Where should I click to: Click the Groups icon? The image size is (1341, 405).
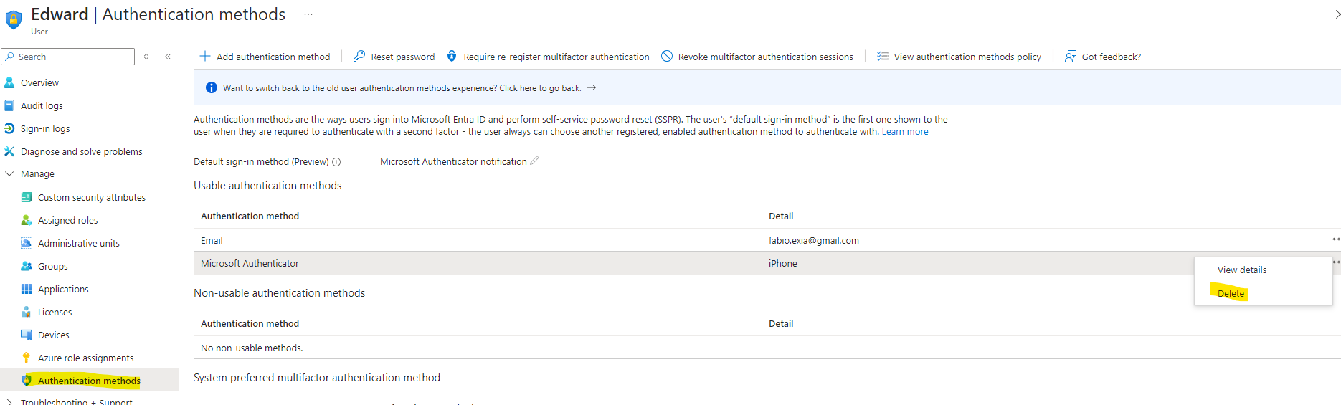[x=27, y=266]
